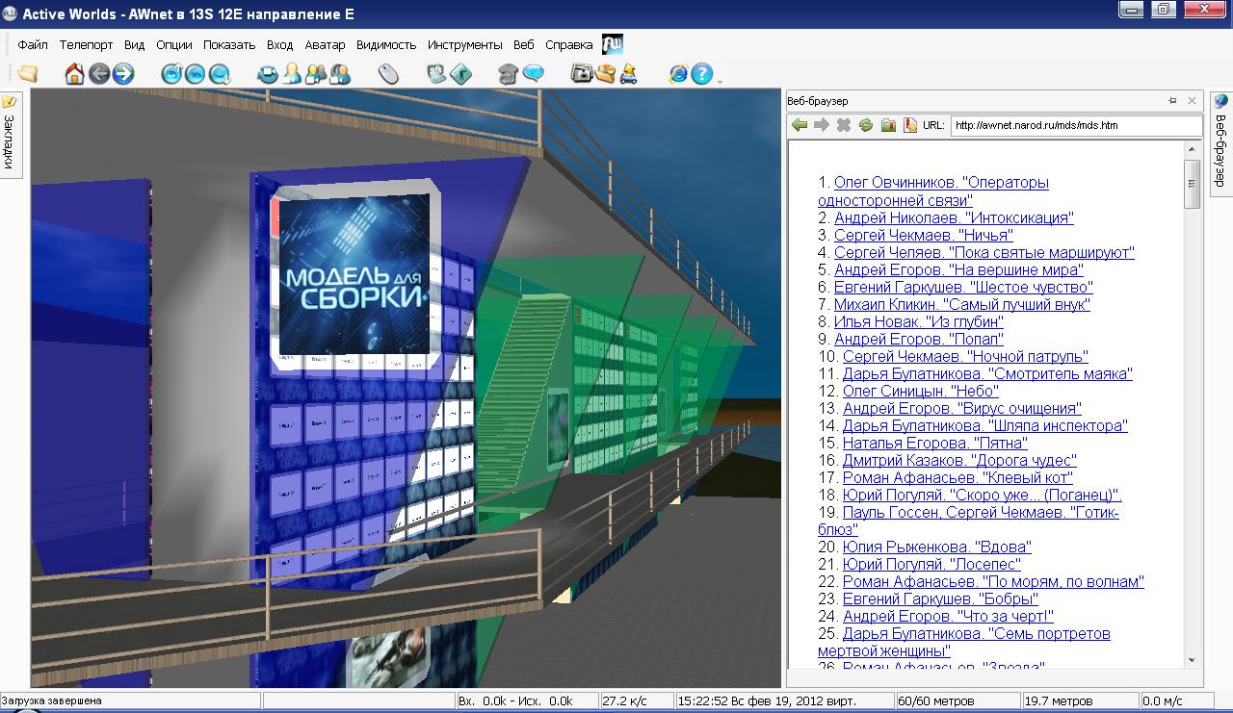Screen dimensions: 1233x713
Task: Click the green folder icon in web browser panel
Action: click(888, 125)
